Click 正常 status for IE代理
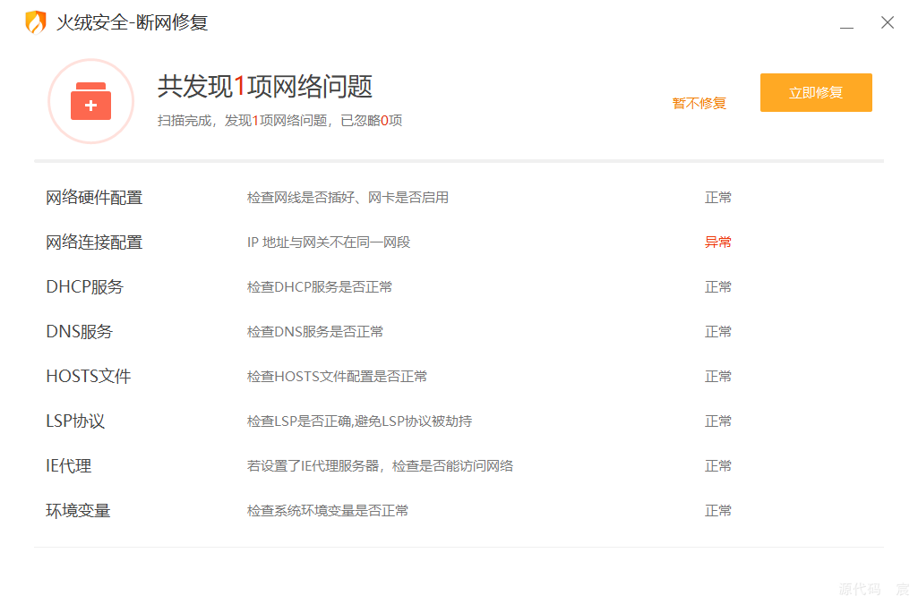 717,466
